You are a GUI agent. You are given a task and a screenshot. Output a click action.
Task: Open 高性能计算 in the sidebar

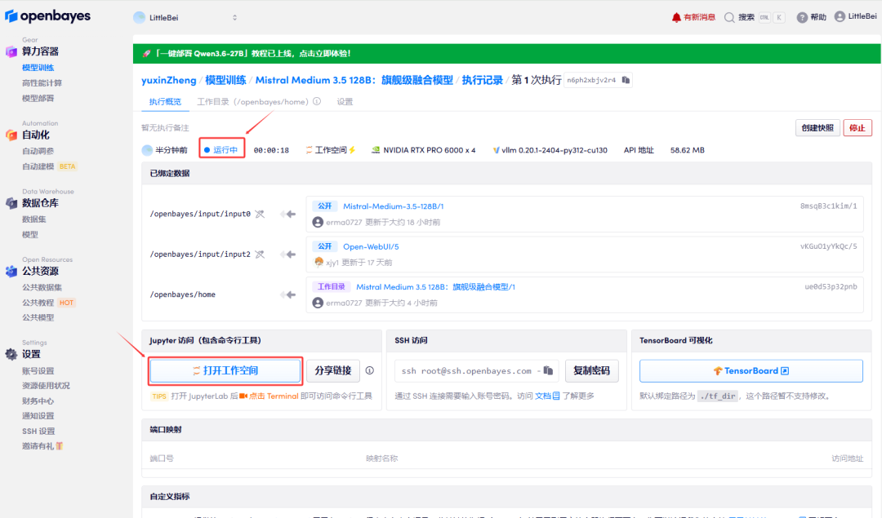[x=42, y=82]
